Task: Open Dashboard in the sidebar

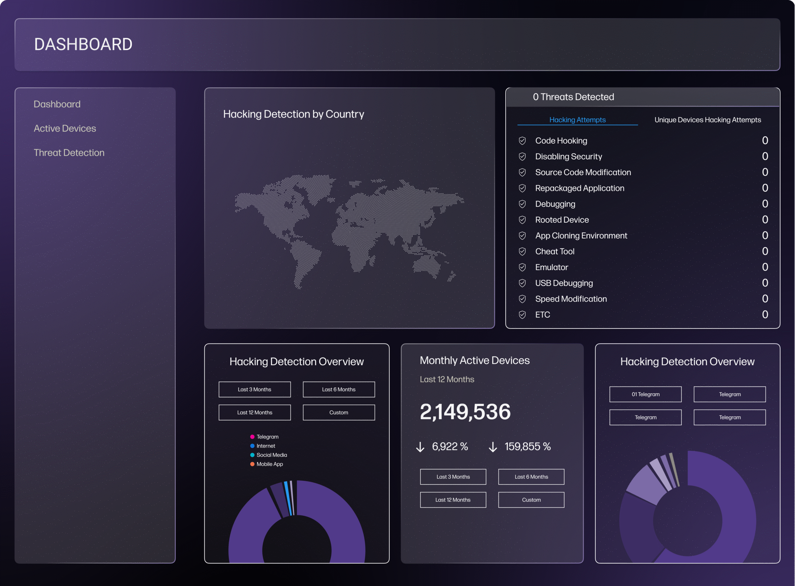Action: pyautogui.click(x=57, y=104)
